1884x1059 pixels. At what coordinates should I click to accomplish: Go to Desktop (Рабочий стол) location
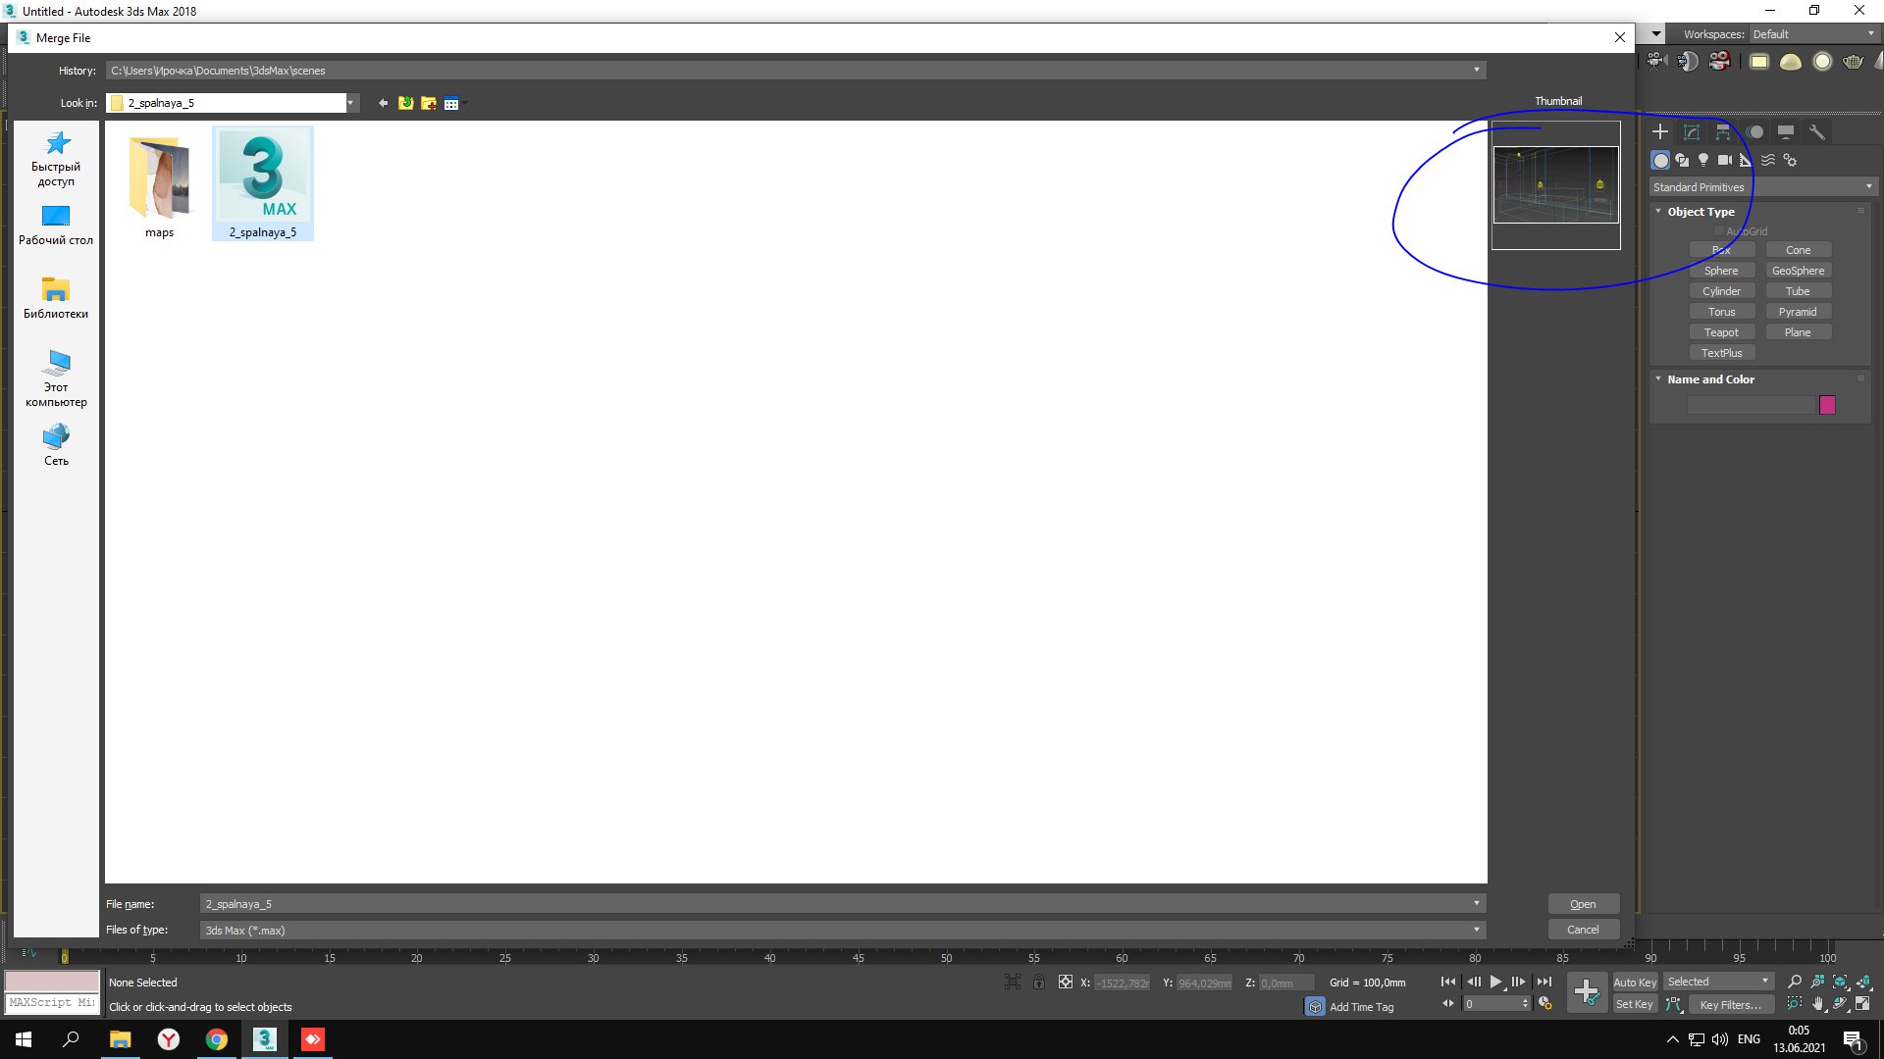point(56,226)
